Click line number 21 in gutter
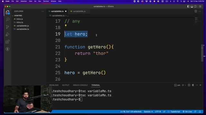 point(58,47)
